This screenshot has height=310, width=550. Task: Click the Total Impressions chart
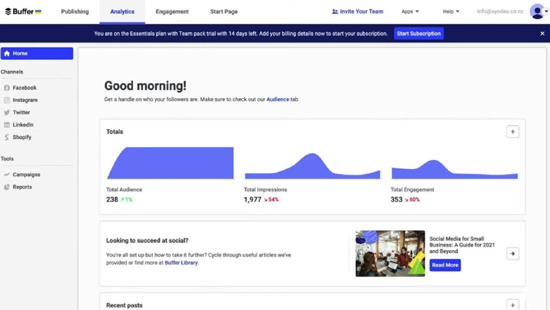312,166
